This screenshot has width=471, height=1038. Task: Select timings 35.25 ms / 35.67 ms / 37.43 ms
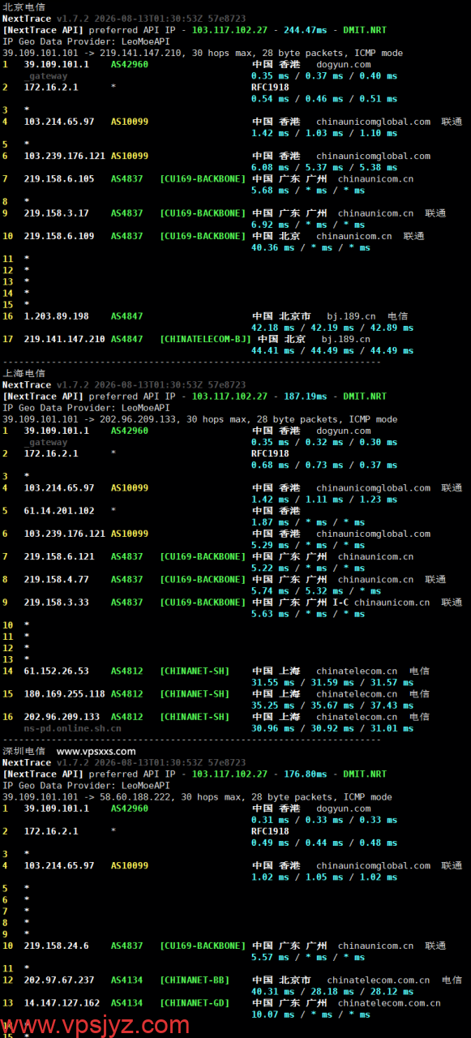[332, 705]
